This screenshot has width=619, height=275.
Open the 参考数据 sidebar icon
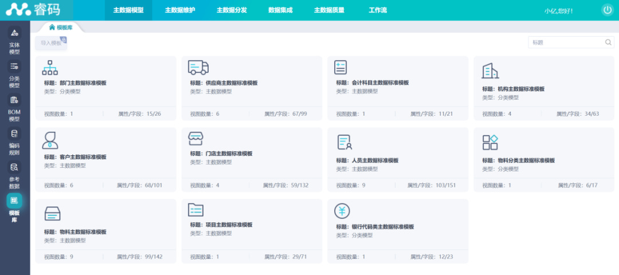14,167
